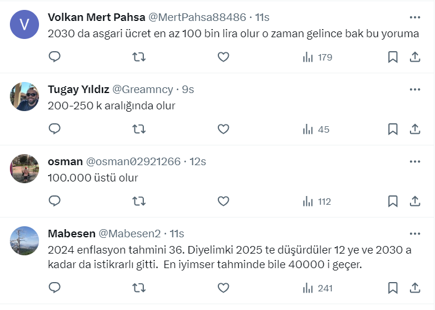Viewport: 435px width, 310px height.
Task: Open more options on Tugay Yıldız's tweet
Action: (x=415, y=90)
